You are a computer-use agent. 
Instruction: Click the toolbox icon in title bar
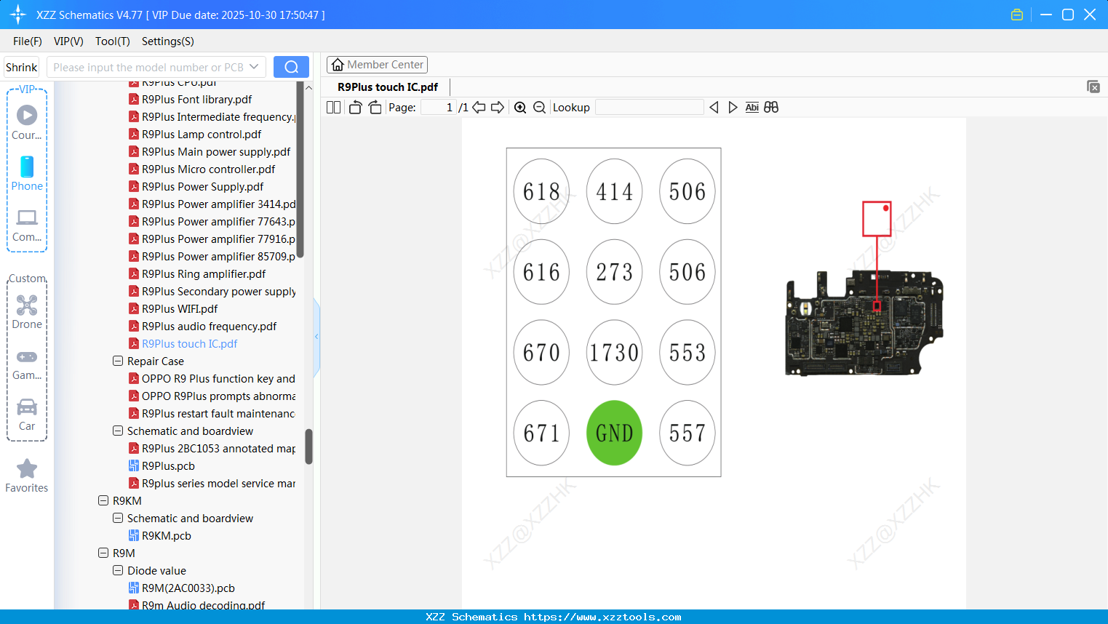(1017, 15)
